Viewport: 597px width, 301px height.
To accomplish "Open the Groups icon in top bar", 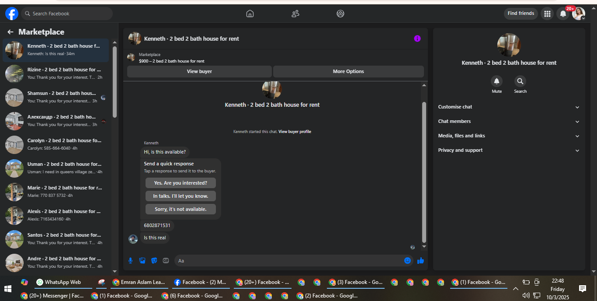I will point(340,14).
